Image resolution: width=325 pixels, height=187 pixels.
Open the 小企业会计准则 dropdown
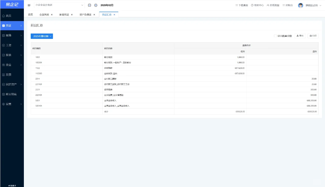click(59, 5)
